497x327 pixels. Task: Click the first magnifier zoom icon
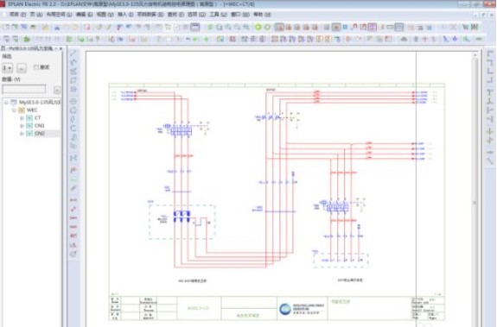(219, 28)
